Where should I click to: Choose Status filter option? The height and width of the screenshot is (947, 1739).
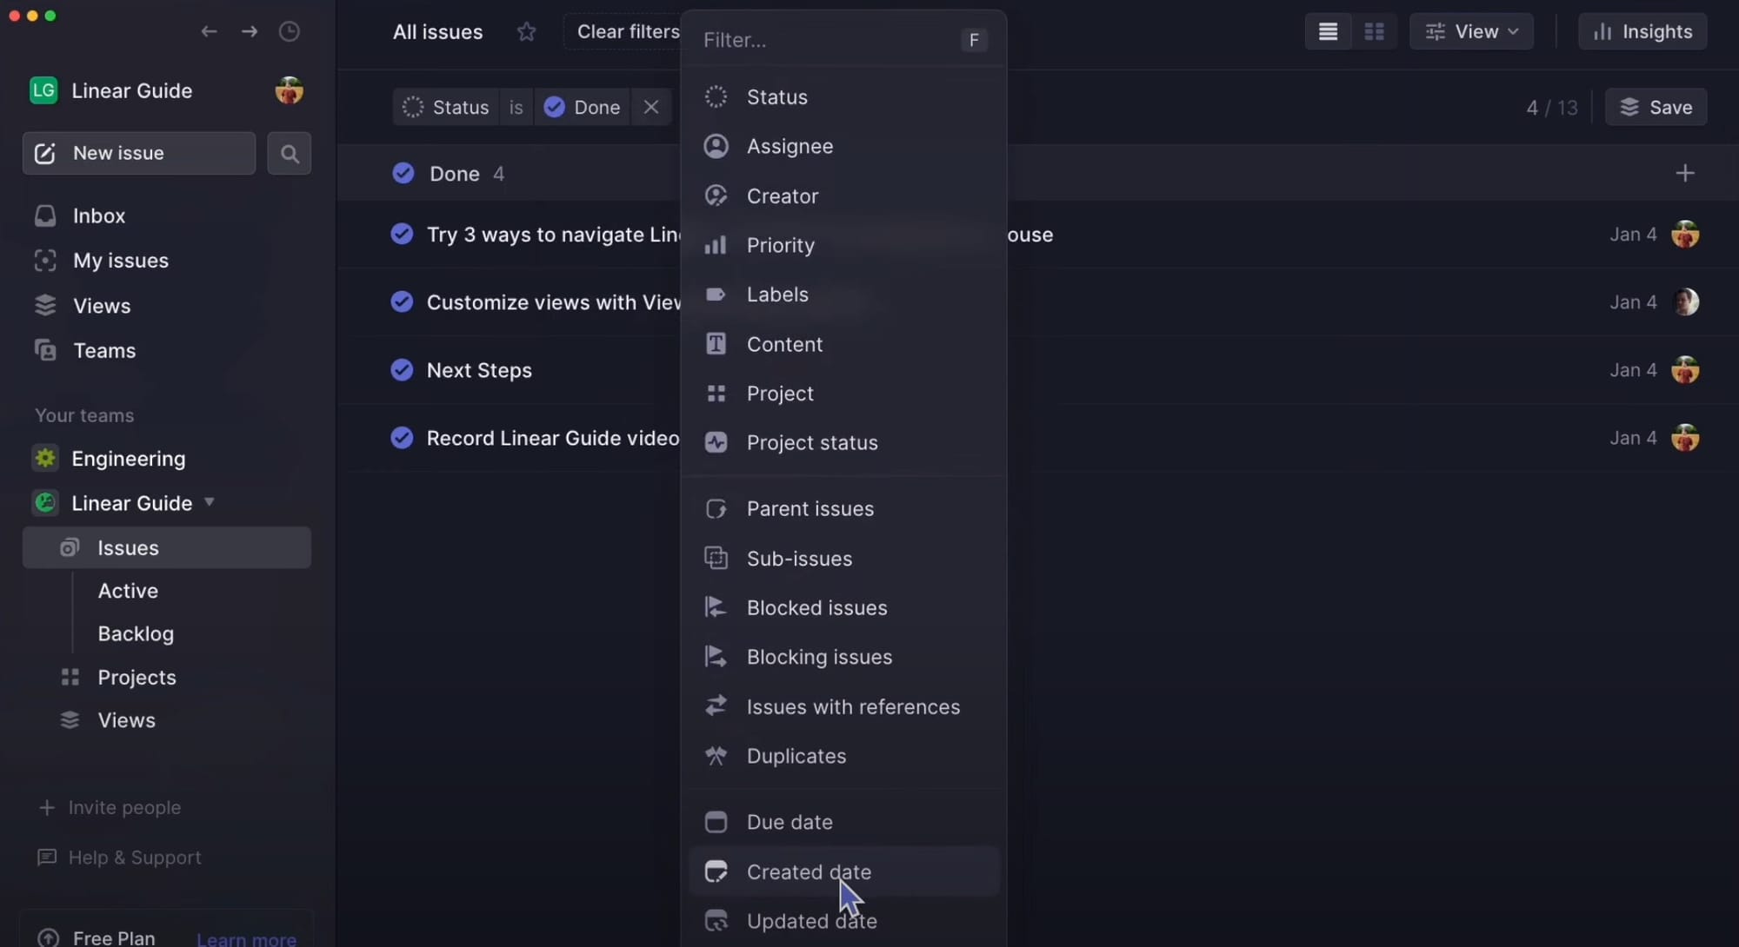coord(843,97)
